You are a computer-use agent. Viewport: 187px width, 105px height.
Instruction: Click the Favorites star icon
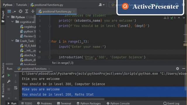(x=3, y=96)
